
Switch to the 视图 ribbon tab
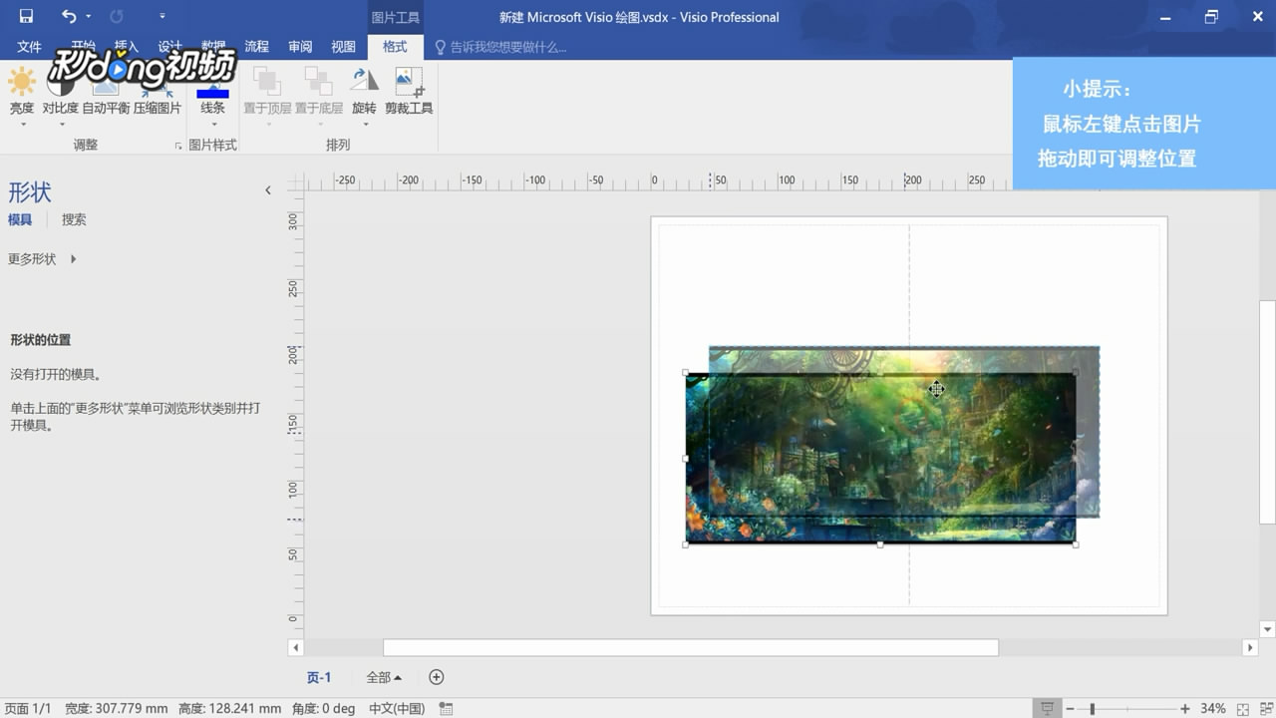pyautogui.click(x=343, y=47)
